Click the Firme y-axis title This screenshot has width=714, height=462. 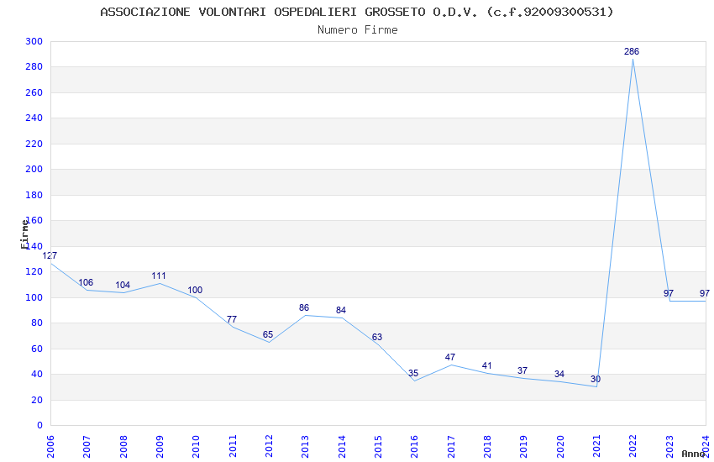click(x=25, y=234)
